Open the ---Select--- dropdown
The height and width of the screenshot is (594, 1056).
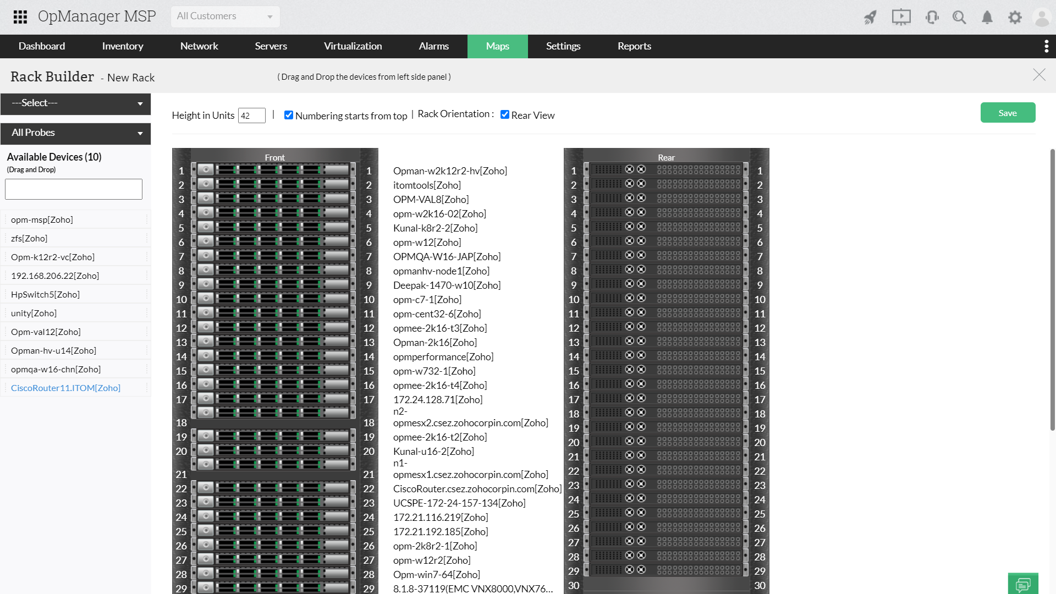click(x=75, y=103)
